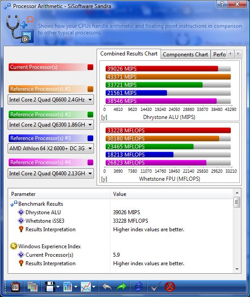This screenshot has height=297, width=250.
Task: Select the Dhrystone ALU result row
Action: (x=120, y=212)
